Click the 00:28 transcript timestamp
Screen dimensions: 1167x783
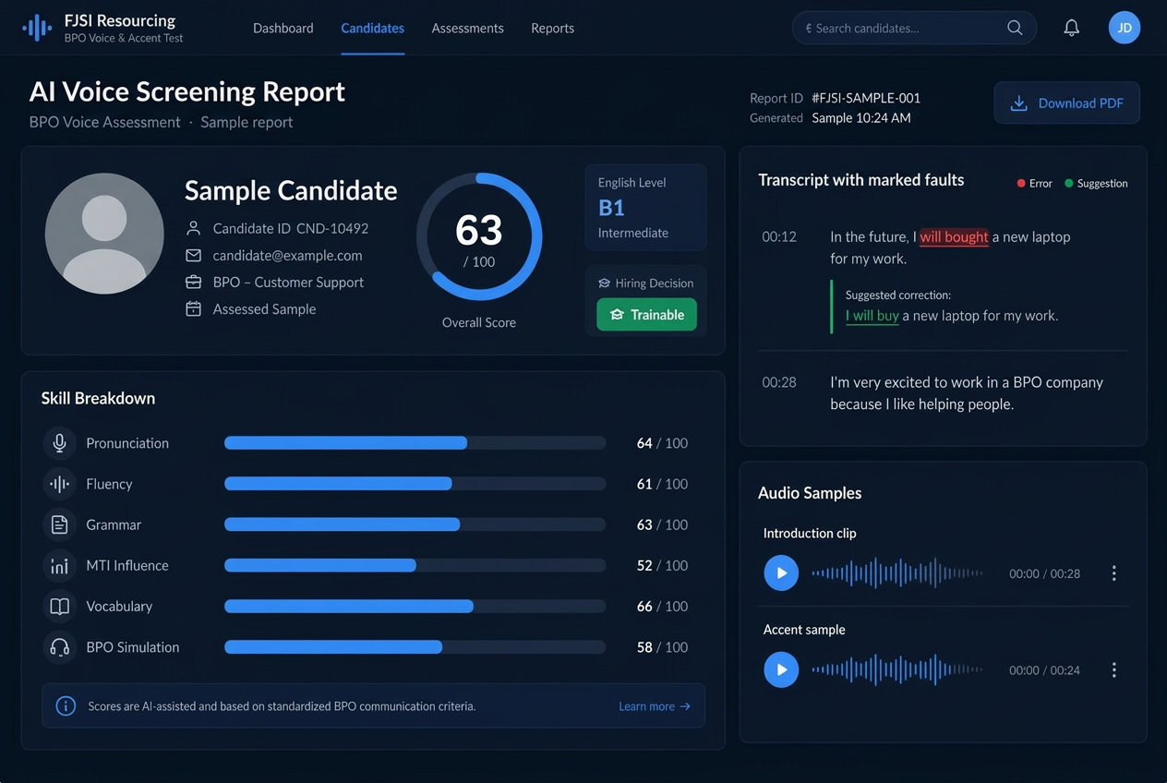coord(779,382)
